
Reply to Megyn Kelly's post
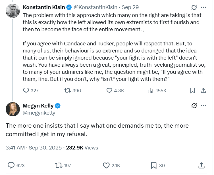[11, 165]
